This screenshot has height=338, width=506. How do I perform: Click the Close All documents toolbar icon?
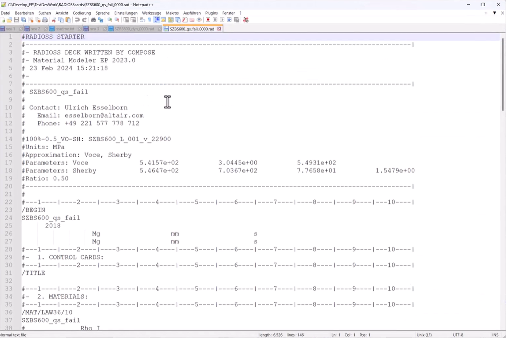pos(38,20)
